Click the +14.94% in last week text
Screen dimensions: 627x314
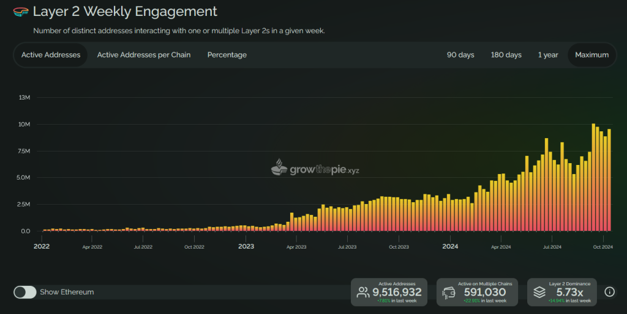[x=569, y=301]
